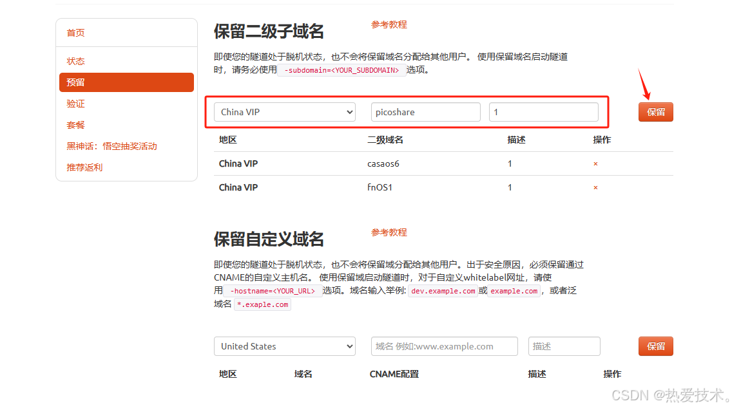This screenshot has width=741, height=408.
Task: Select the fnOS1 subdomain text
Action: point(380,187)
